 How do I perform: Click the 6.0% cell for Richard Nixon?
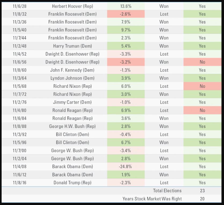126,86
